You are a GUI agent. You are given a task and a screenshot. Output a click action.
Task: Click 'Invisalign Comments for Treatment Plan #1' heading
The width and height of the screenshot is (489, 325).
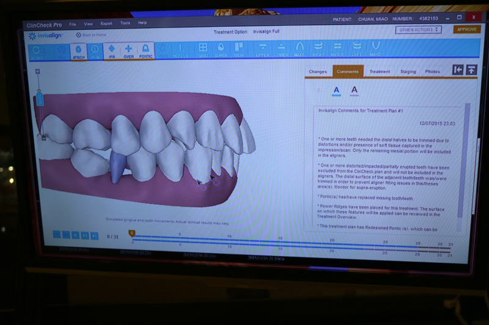pyautogui.click(x=361, y=111)
